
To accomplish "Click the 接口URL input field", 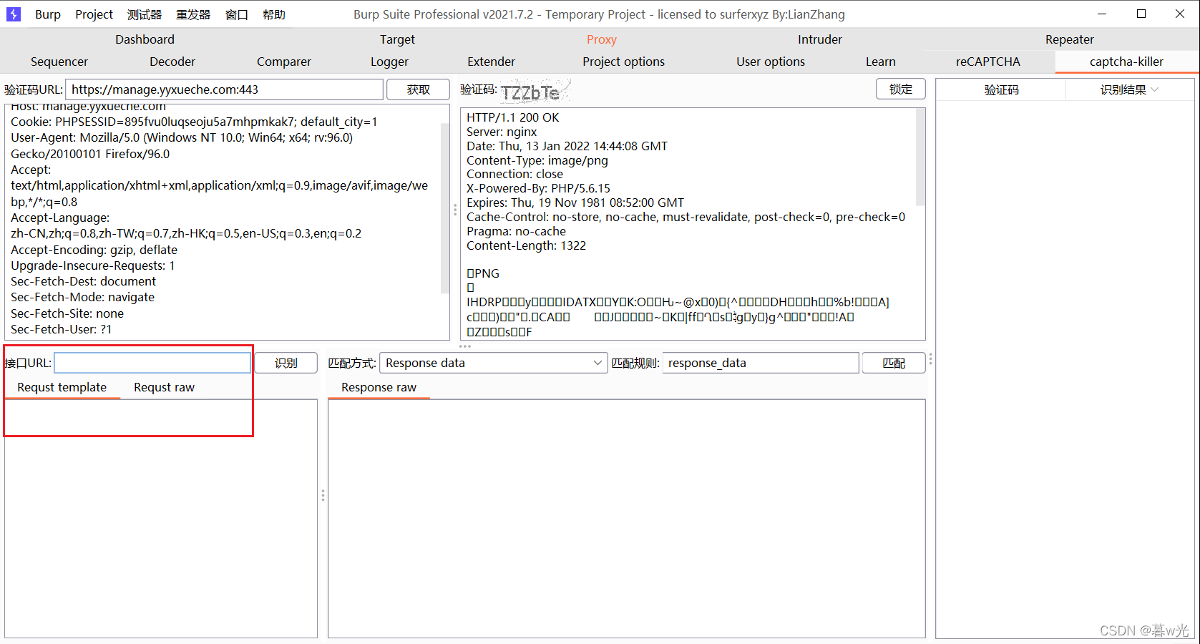I will coord(152,363).
